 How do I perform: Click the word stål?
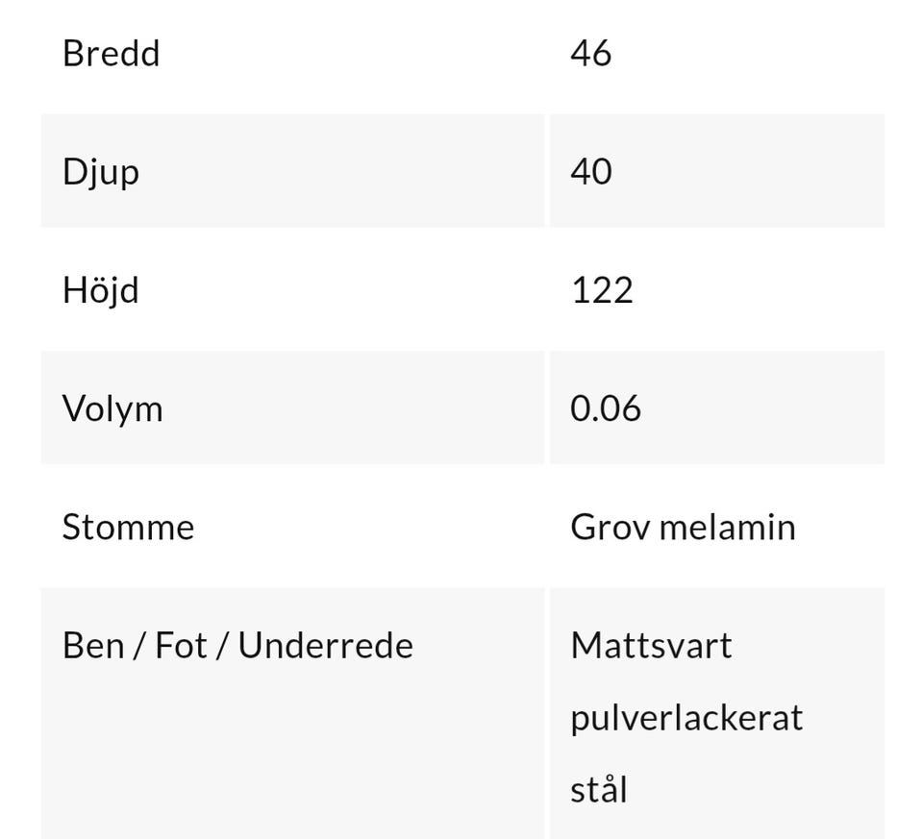click(x=599, y=789)
